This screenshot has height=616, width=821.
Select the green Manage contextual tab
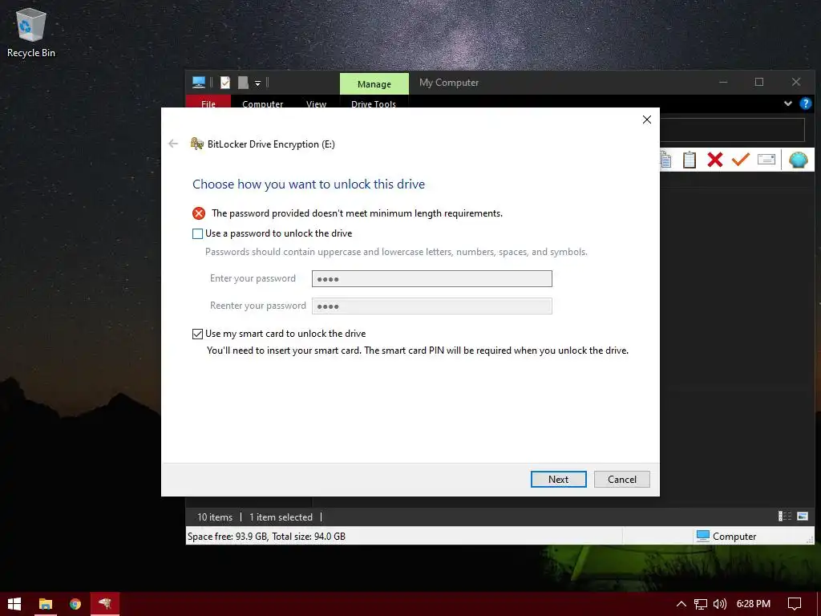374,83
